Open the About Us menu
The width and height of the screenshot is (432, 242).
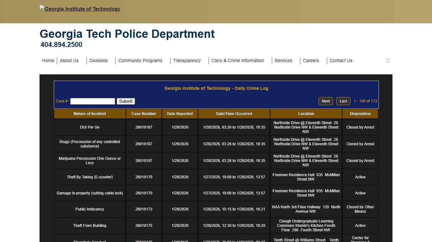coord(69,60)
